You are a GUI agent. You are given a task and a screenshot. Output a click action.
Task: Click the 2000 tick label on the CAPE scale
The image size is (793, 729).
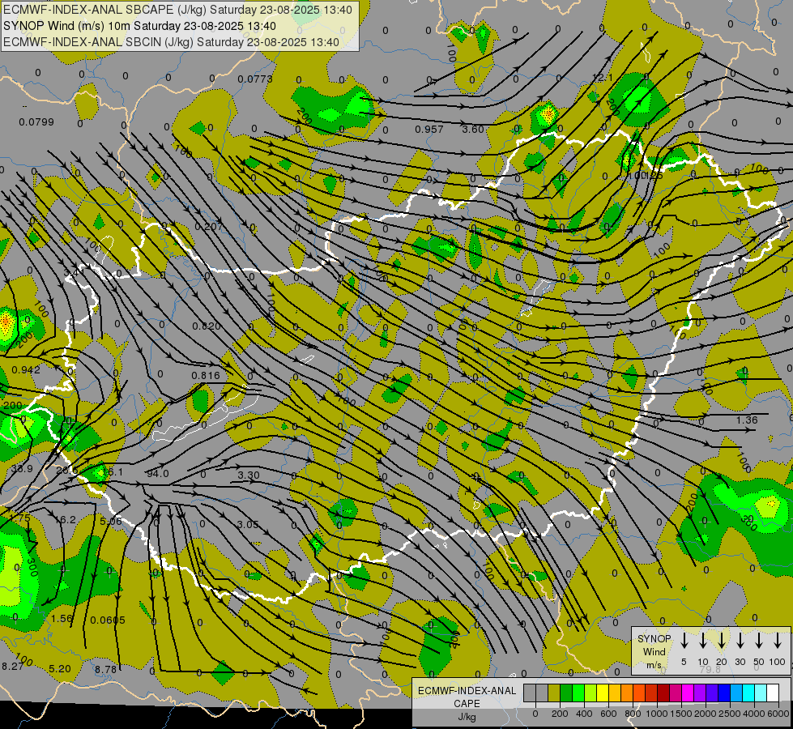706,714
